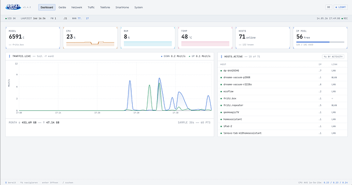The height and width of the screenshot is (185, 352).
Task: Open the Telefonie tab
Action: [x=105, y=8]
